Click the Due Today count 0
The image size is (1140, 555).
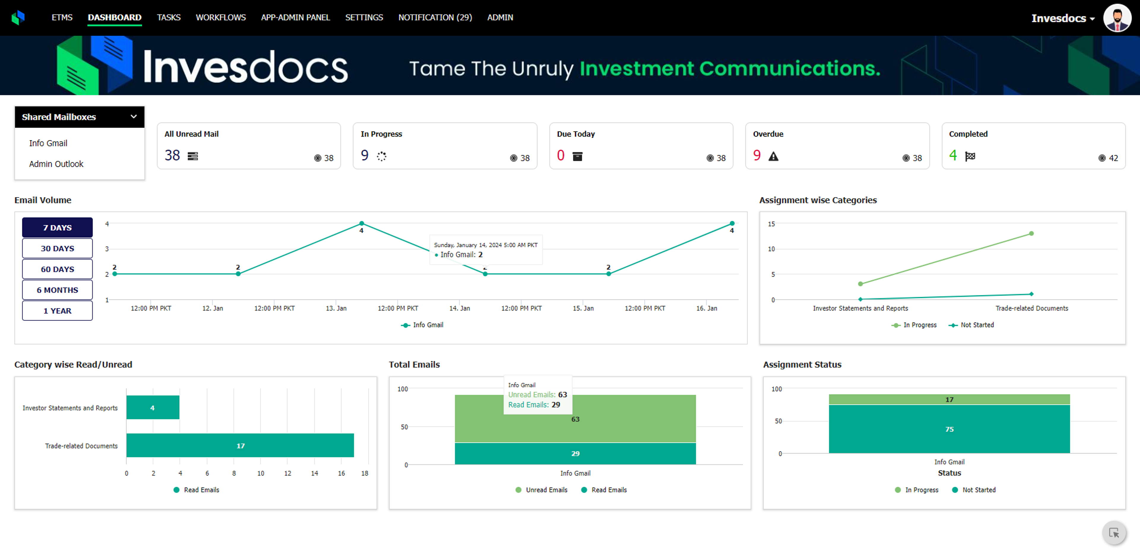coord(561,155)
